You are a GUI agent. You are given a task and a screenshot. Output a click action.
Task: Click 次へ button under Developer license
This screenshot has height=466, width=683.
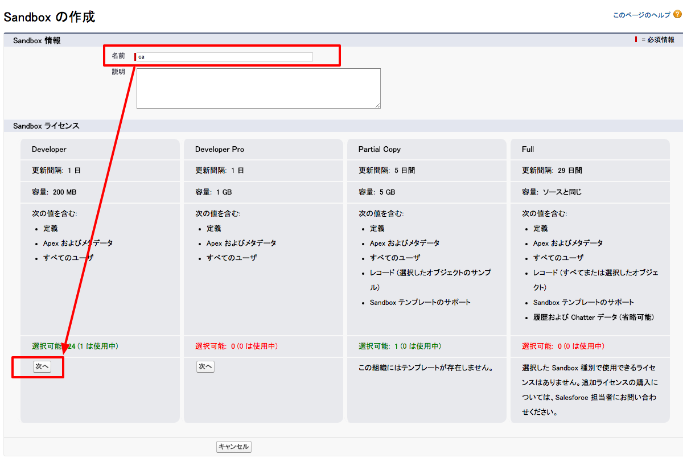point(42,367)
